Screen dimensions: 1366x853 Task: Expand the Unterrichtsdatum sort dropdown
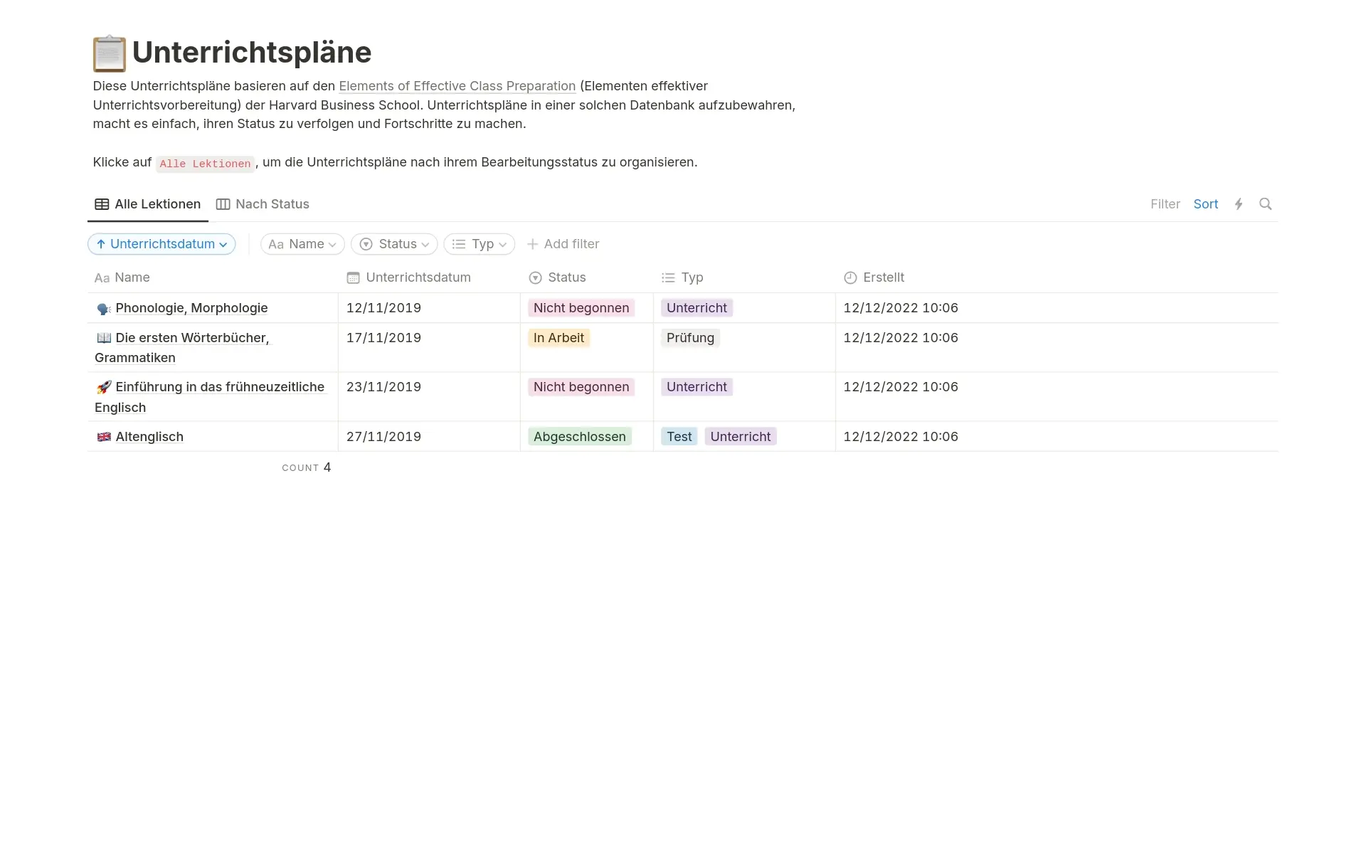coord(162,244)
